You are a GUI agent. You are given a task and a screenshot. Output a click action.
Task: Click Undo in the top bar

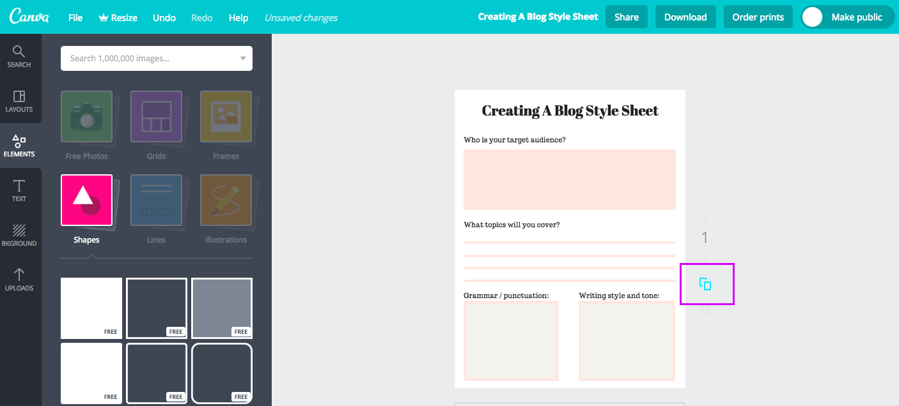(x=164, y=17)
